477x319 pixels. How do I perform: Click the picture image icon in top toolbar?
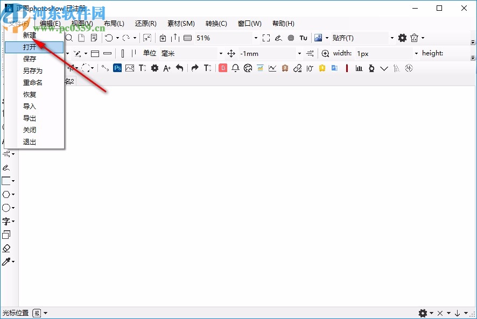318,38
